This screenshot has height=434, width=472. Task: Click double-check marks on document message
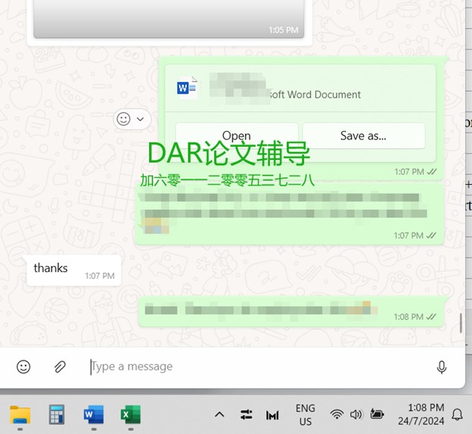(x=432, y=171)
